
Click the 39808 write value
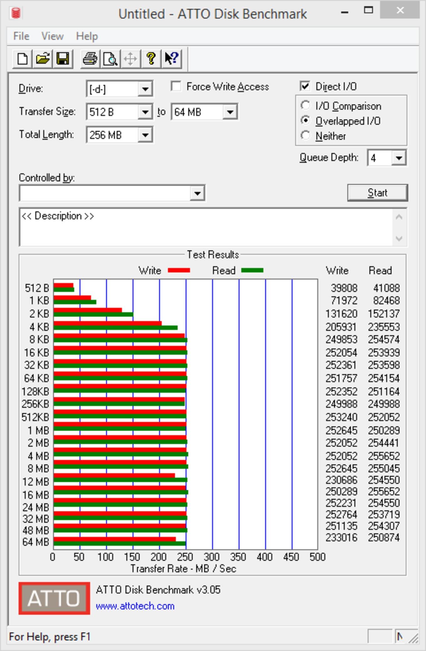click(344, 288)
